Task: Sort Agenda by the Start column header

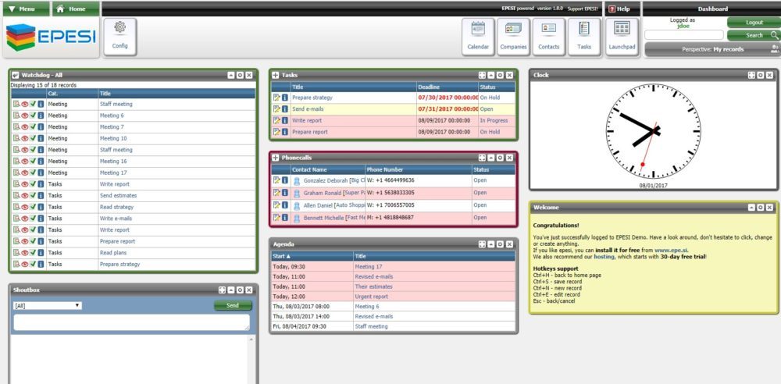Action: [x=281, y=256]
